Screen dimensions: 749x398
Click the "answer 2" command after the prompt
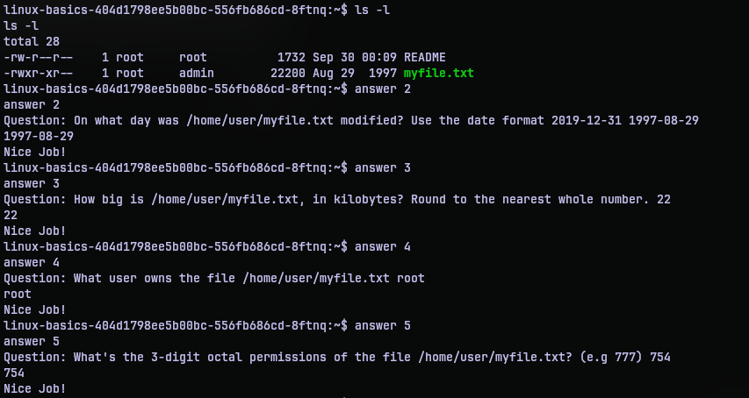[383, 89]
